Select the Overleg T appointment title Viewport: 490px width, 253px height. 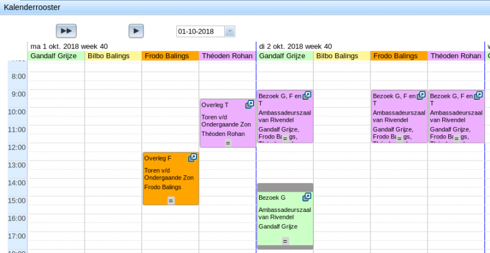215,105
